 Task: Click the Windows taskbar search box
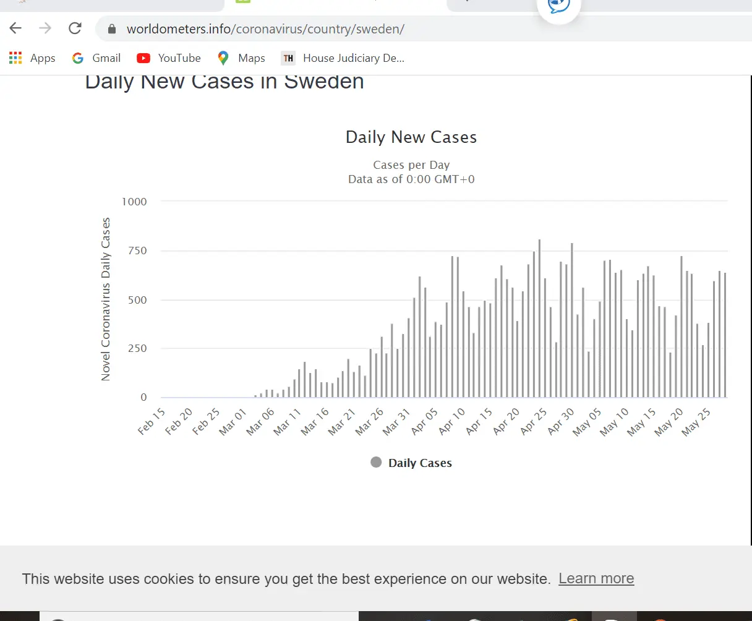tap(198, 617)
